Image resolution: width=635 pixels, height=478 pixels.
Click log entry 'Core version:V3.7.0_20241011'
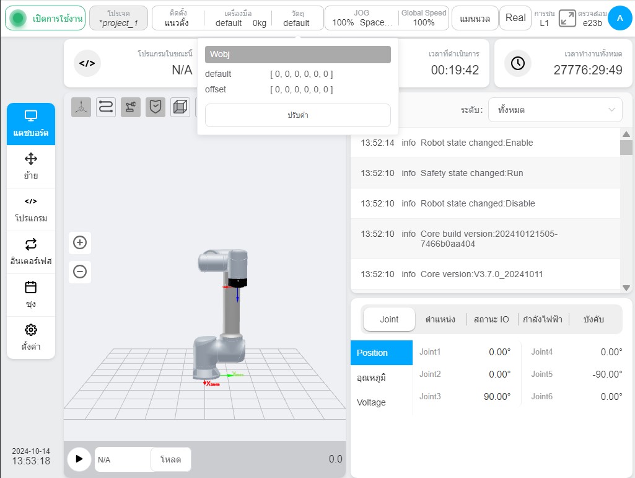485,274
